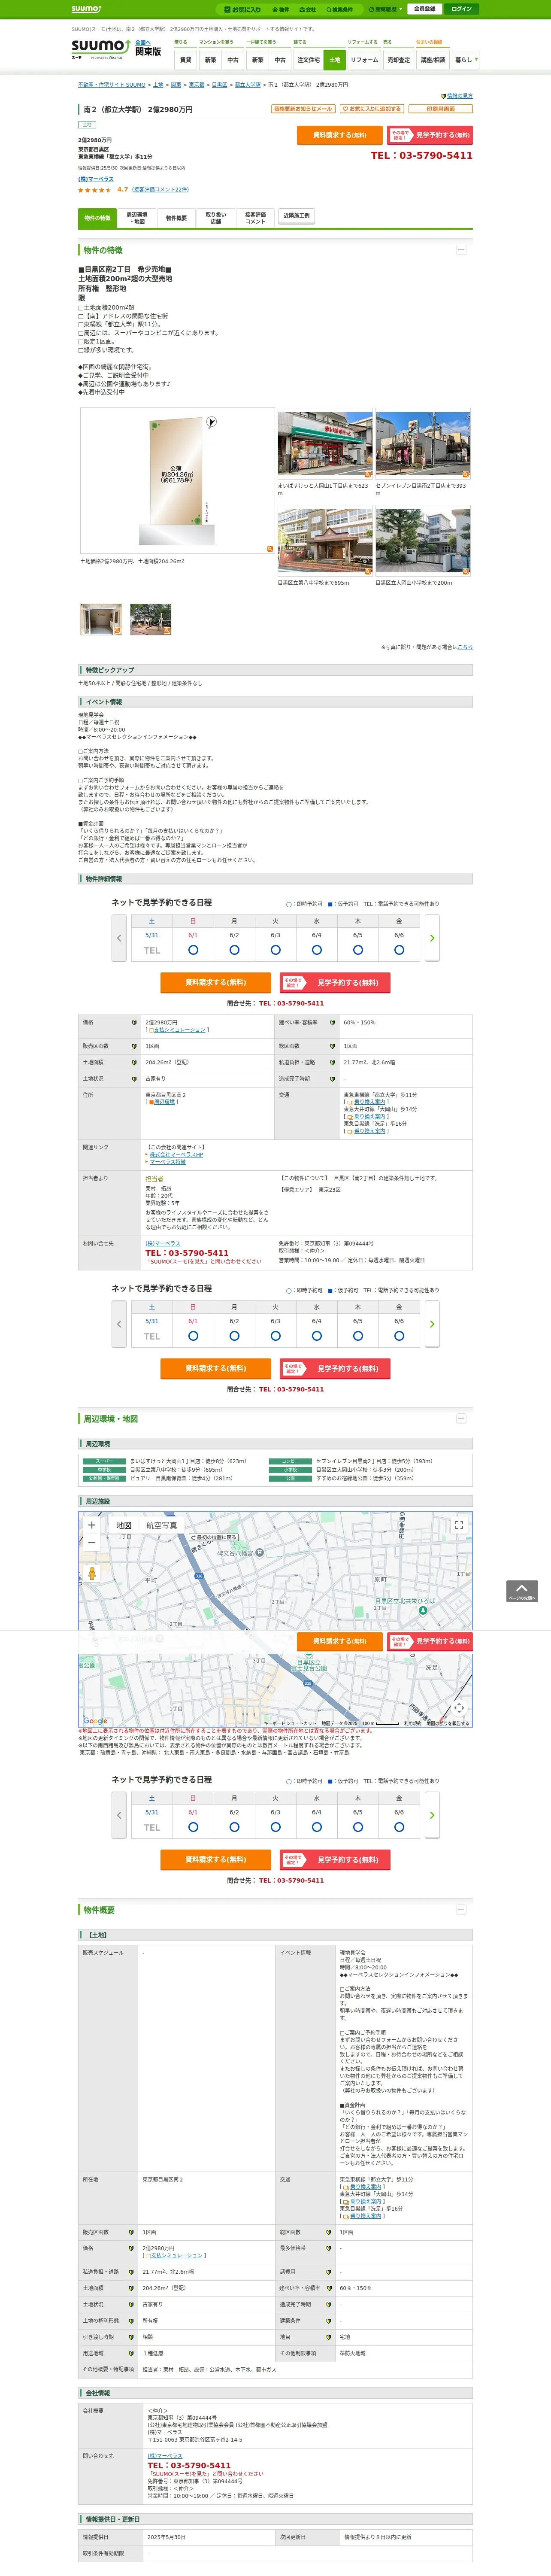
Task: Open map fullscreen view
Action: tap(459, 1525)
